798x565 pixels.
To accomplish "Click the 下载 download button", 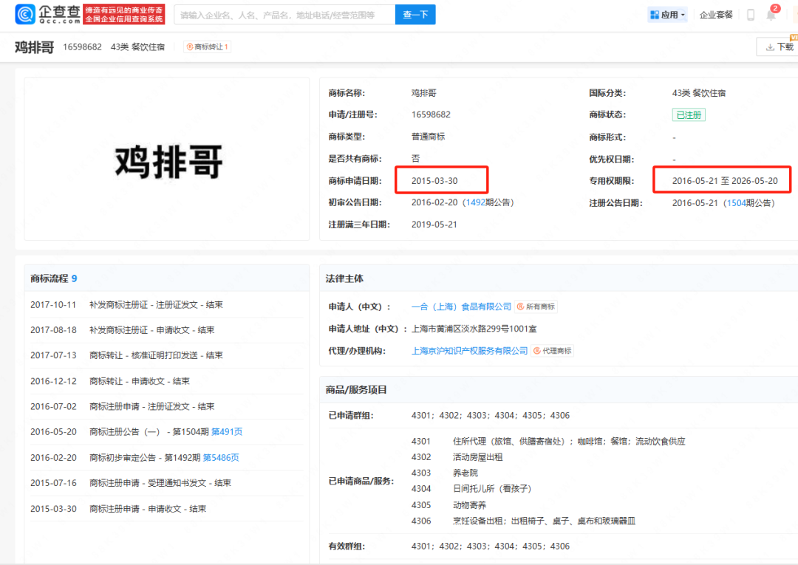I will 779,47.
